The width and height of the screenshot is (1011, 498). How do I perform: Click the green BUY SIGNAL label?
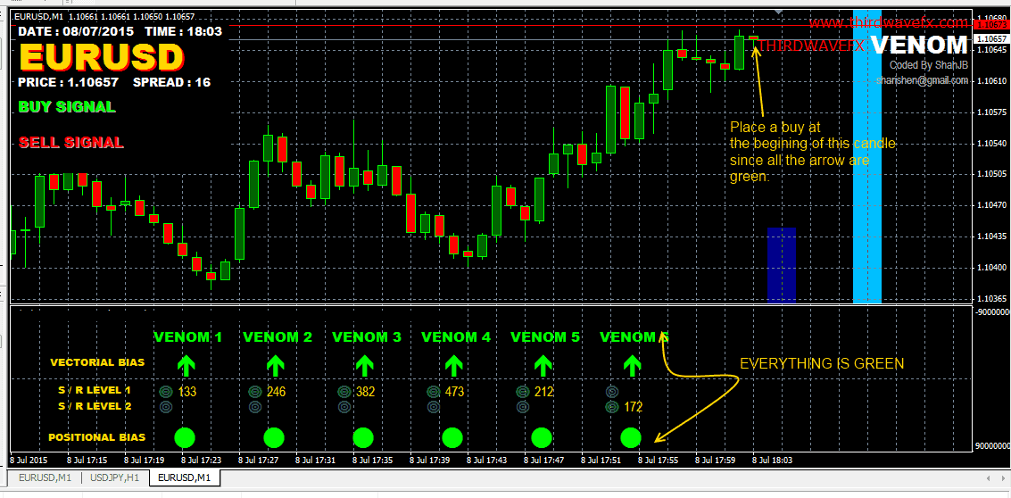(x=67, y=107)
